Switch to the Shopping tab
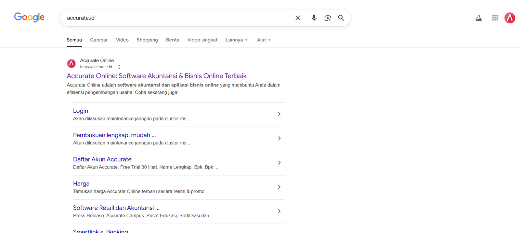 click(x=147, y=40)
